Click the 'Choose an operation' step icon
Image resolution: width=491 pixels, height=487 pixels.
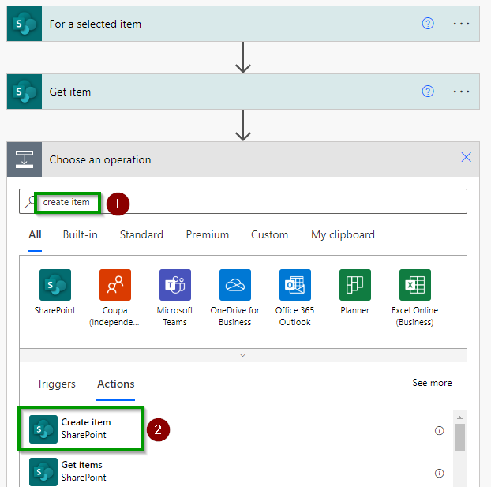click(24, 159)
